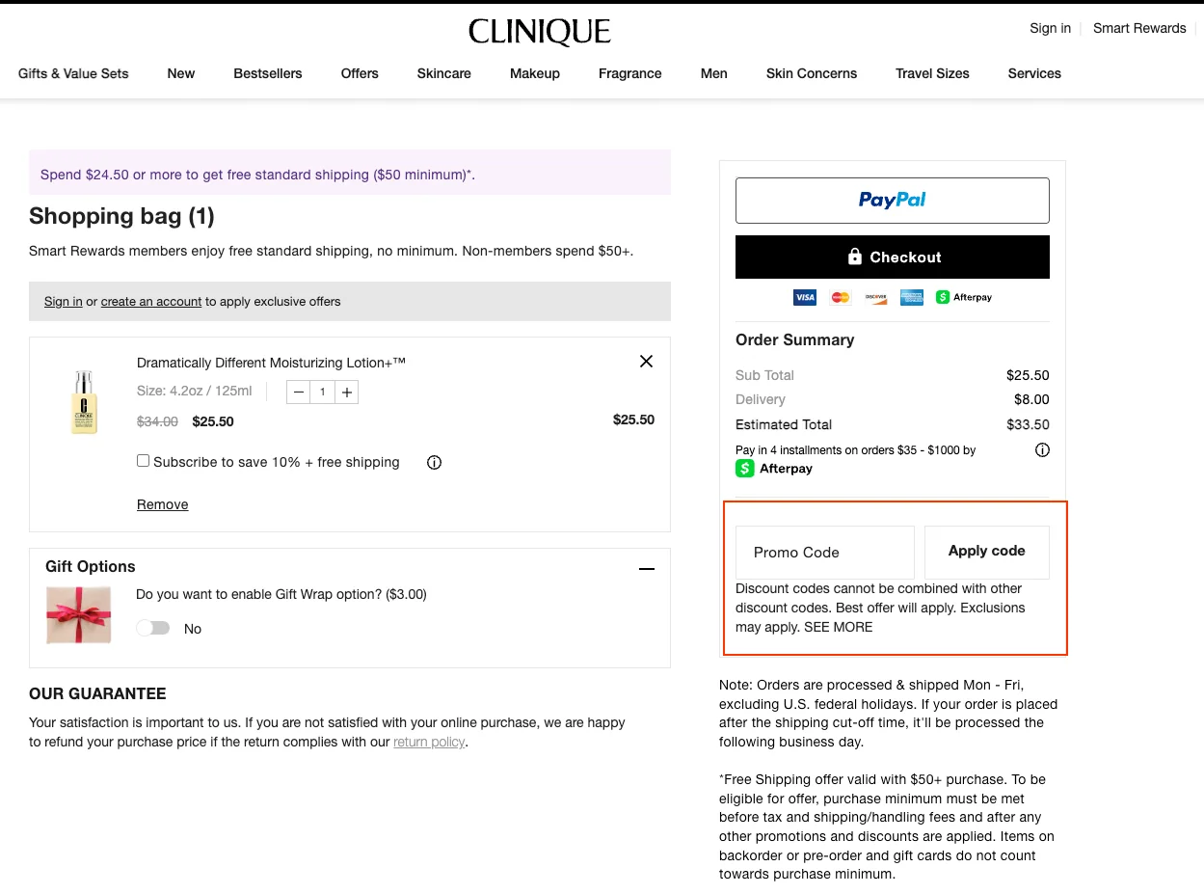Click the Visa card icon
1204x894 pixels.
(x=805, y=297)
